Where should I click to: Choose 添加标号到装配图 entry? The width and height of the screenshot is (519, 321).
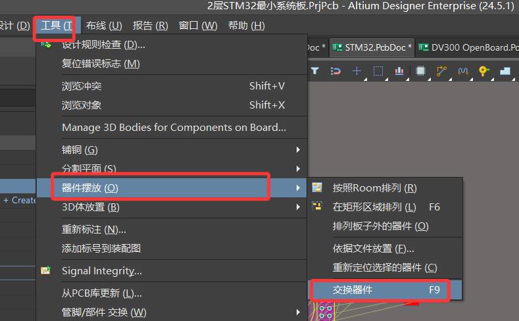[172, 248]
